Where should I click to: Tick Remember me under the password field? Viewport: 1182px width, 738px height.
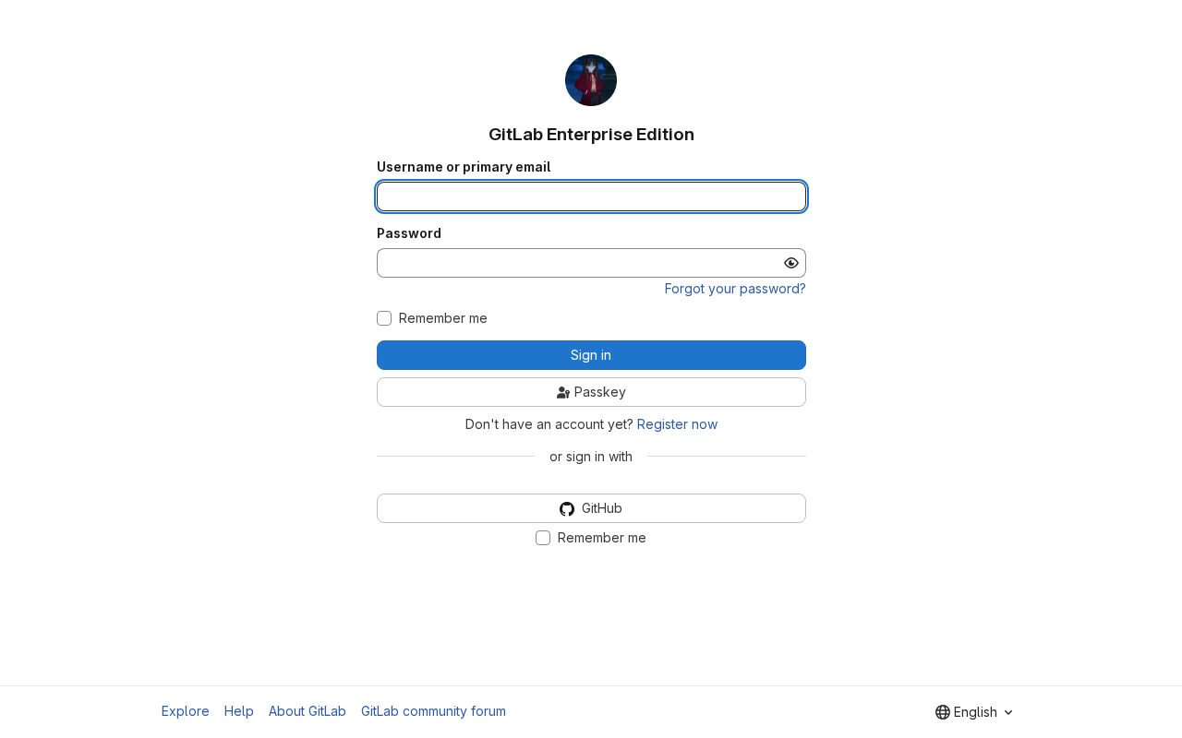pos(384,318)
